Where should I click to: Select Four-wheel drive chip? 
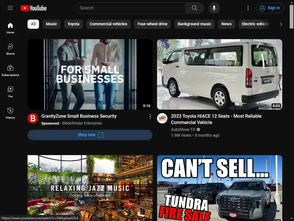tap(152, 24)
